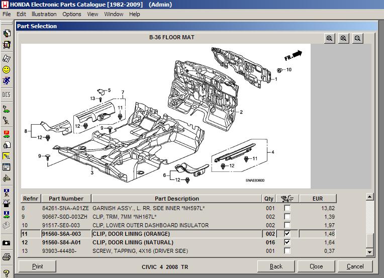Image resolution: width=384 pixels, height=278 pixels.
Task: Click the Refnr column header
Action: (31, 199)
